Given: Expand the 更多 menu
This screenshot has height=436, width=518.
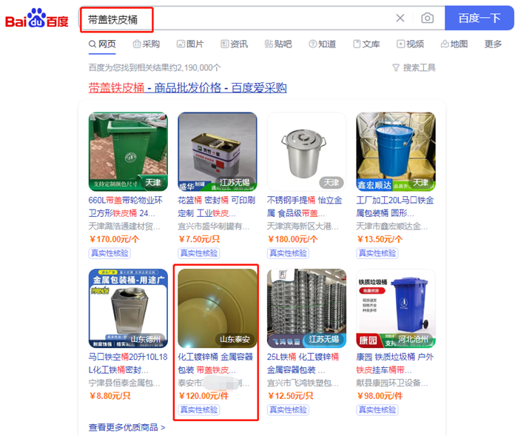Looking at the screenshot, I should [493, 44].
